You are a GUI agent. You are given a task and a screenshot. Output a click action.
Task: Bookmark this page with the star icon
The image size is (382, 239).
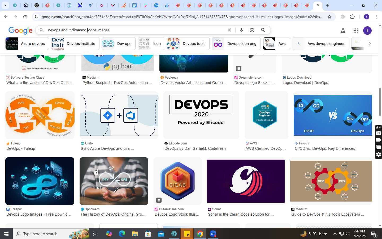pos(329,17)
